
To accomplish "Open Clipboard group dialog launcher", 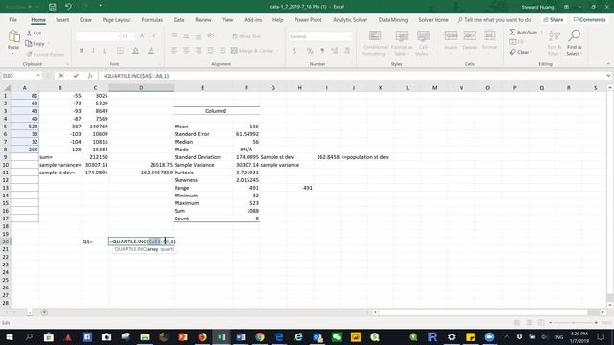I will tap(67, 64).
